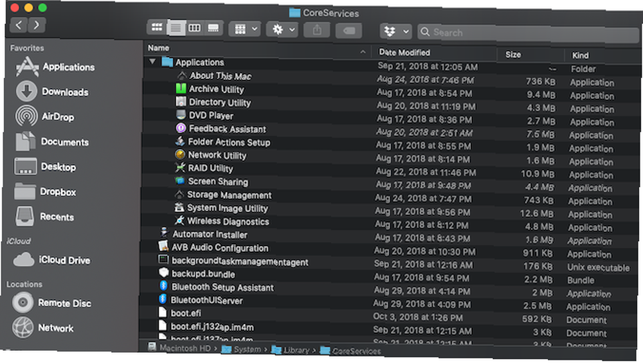Select the Bluetooth Setup Assistant icon
643x363 pixels.
click(163, 285)
